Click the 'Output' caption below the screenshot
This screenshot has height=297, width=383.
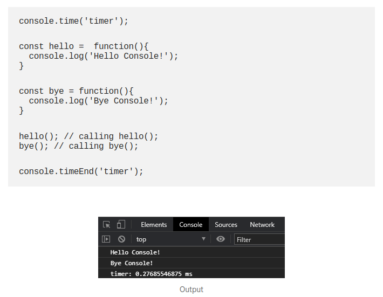(191, 289)
